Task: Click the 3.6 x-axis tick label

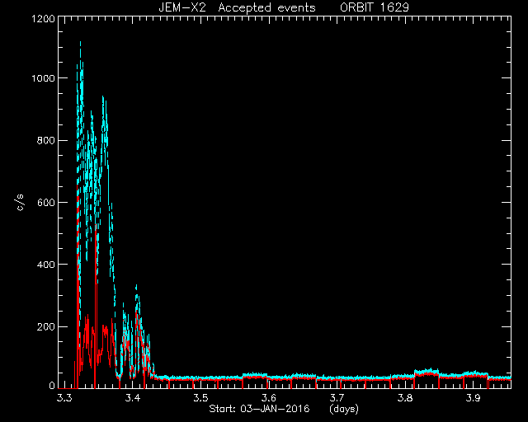Action: 269,398
